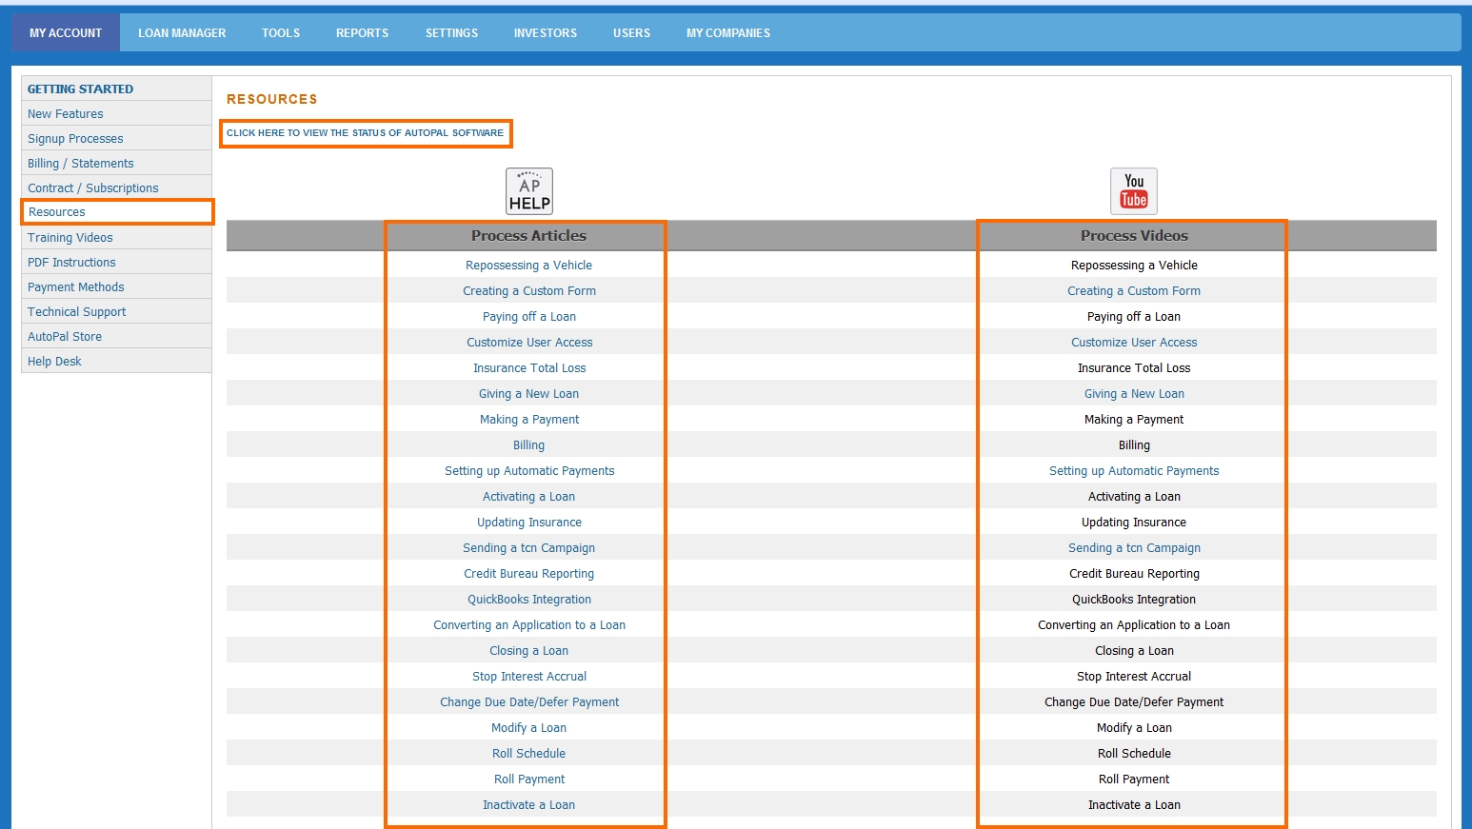Open Technical Support sidebar item

click(x=77, y=311)
